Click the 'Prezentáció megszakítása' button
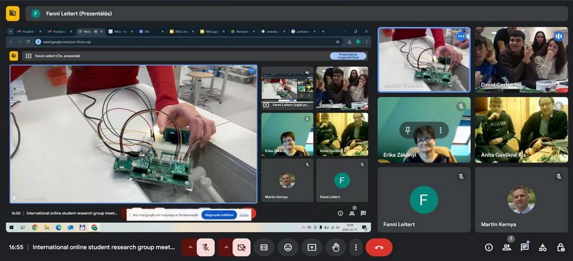 (x=348, y=56)
